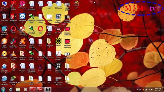Open Internet Explorer from taskbar
This screenshot has width=164, height=92.
(11, 89)
